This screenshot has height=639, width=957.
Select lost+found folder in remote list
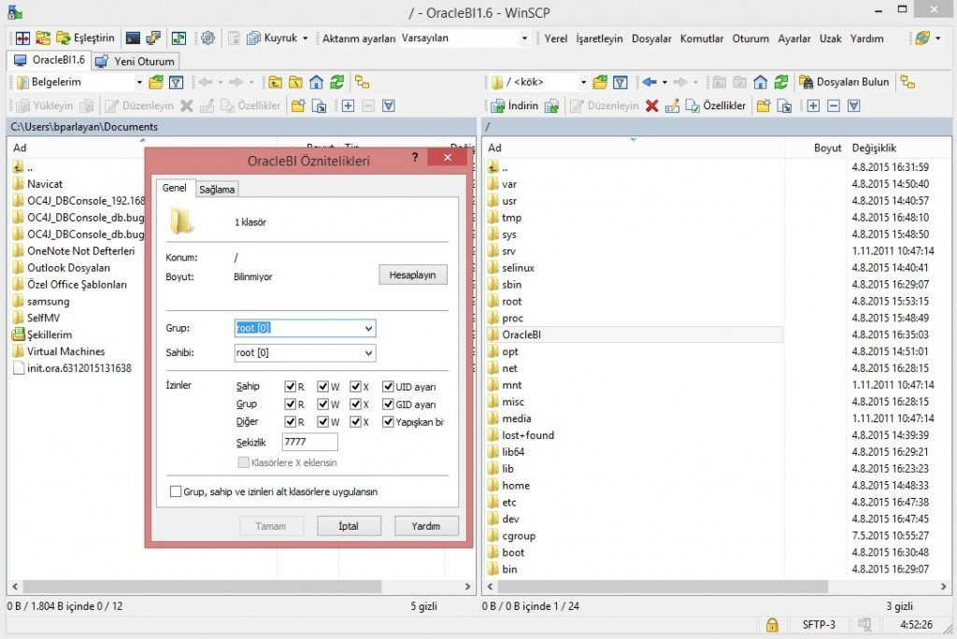[528, 435]
